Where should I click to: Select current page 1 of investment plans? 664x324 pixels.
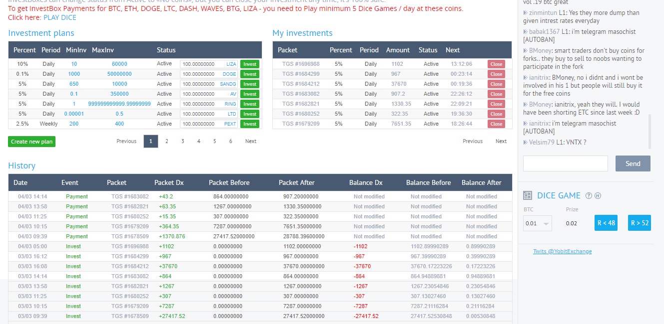point(151,141)
